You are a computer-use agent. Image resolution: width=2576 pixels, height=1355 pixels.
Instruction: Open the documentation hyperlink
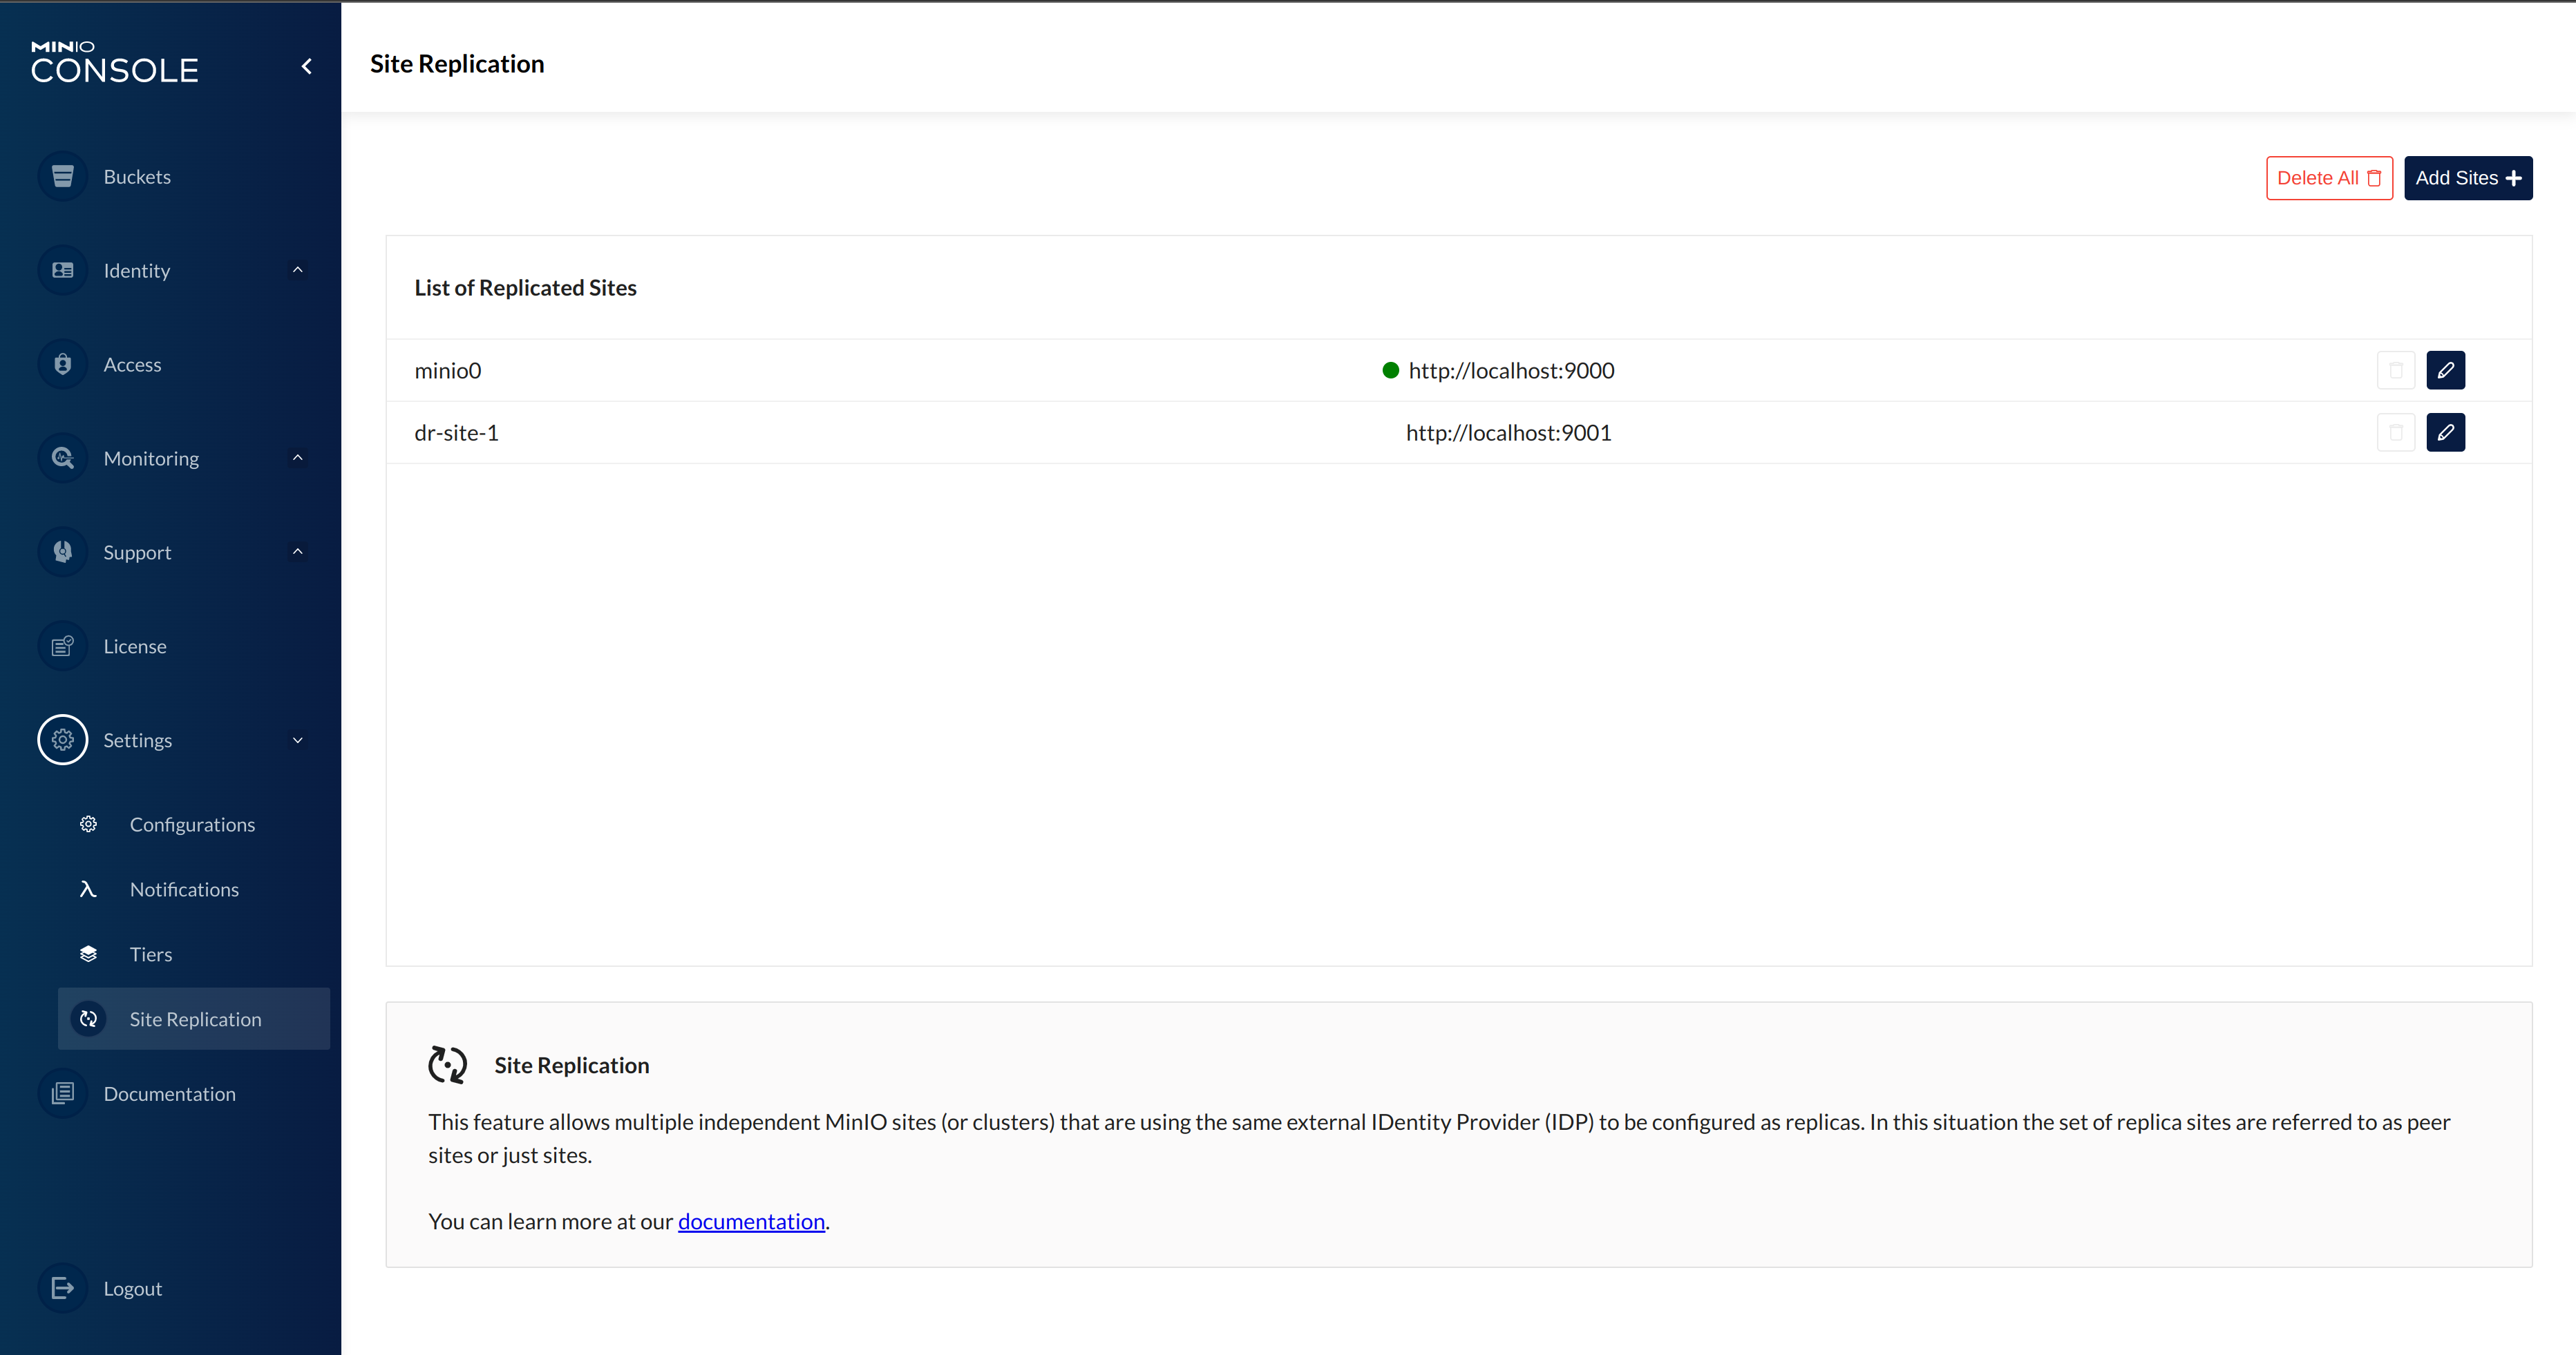(751, 1221)
